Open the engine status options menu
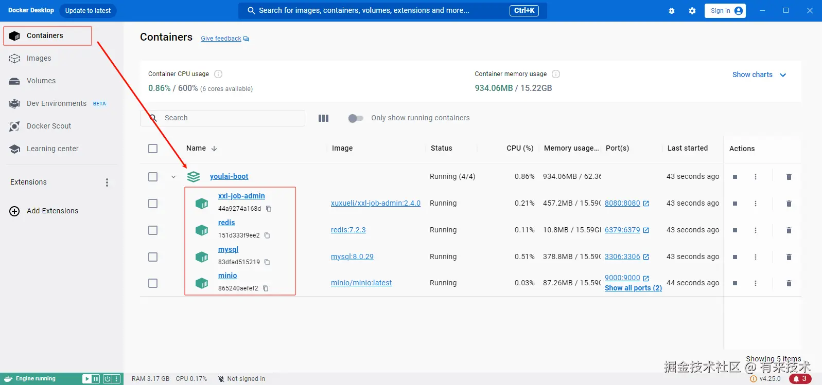 coord(117,379)
